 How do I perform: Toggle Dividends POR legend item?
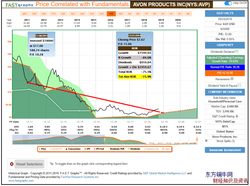pos(116,149)
